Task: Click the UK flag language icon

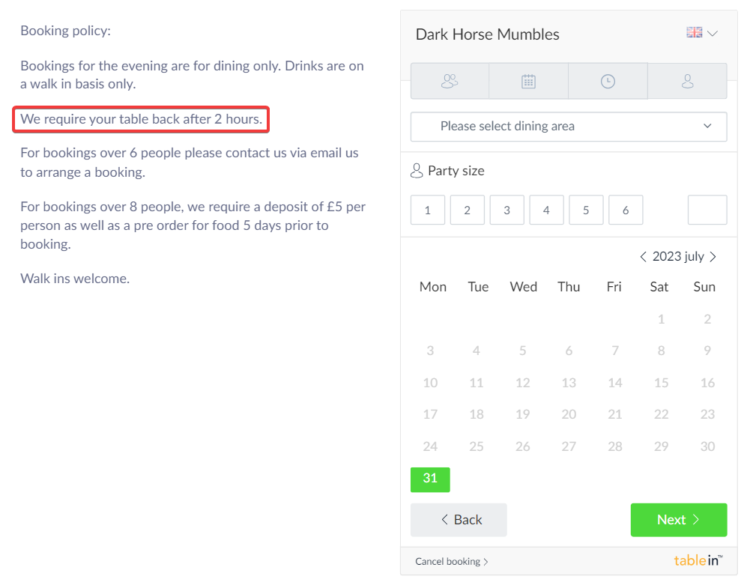Action: [x=695, y=33]
